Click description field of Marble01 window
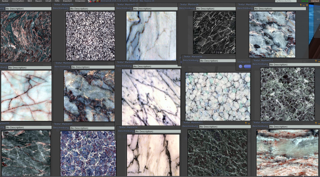The height and width of the screenshot is (177, 320). point(93,67)
